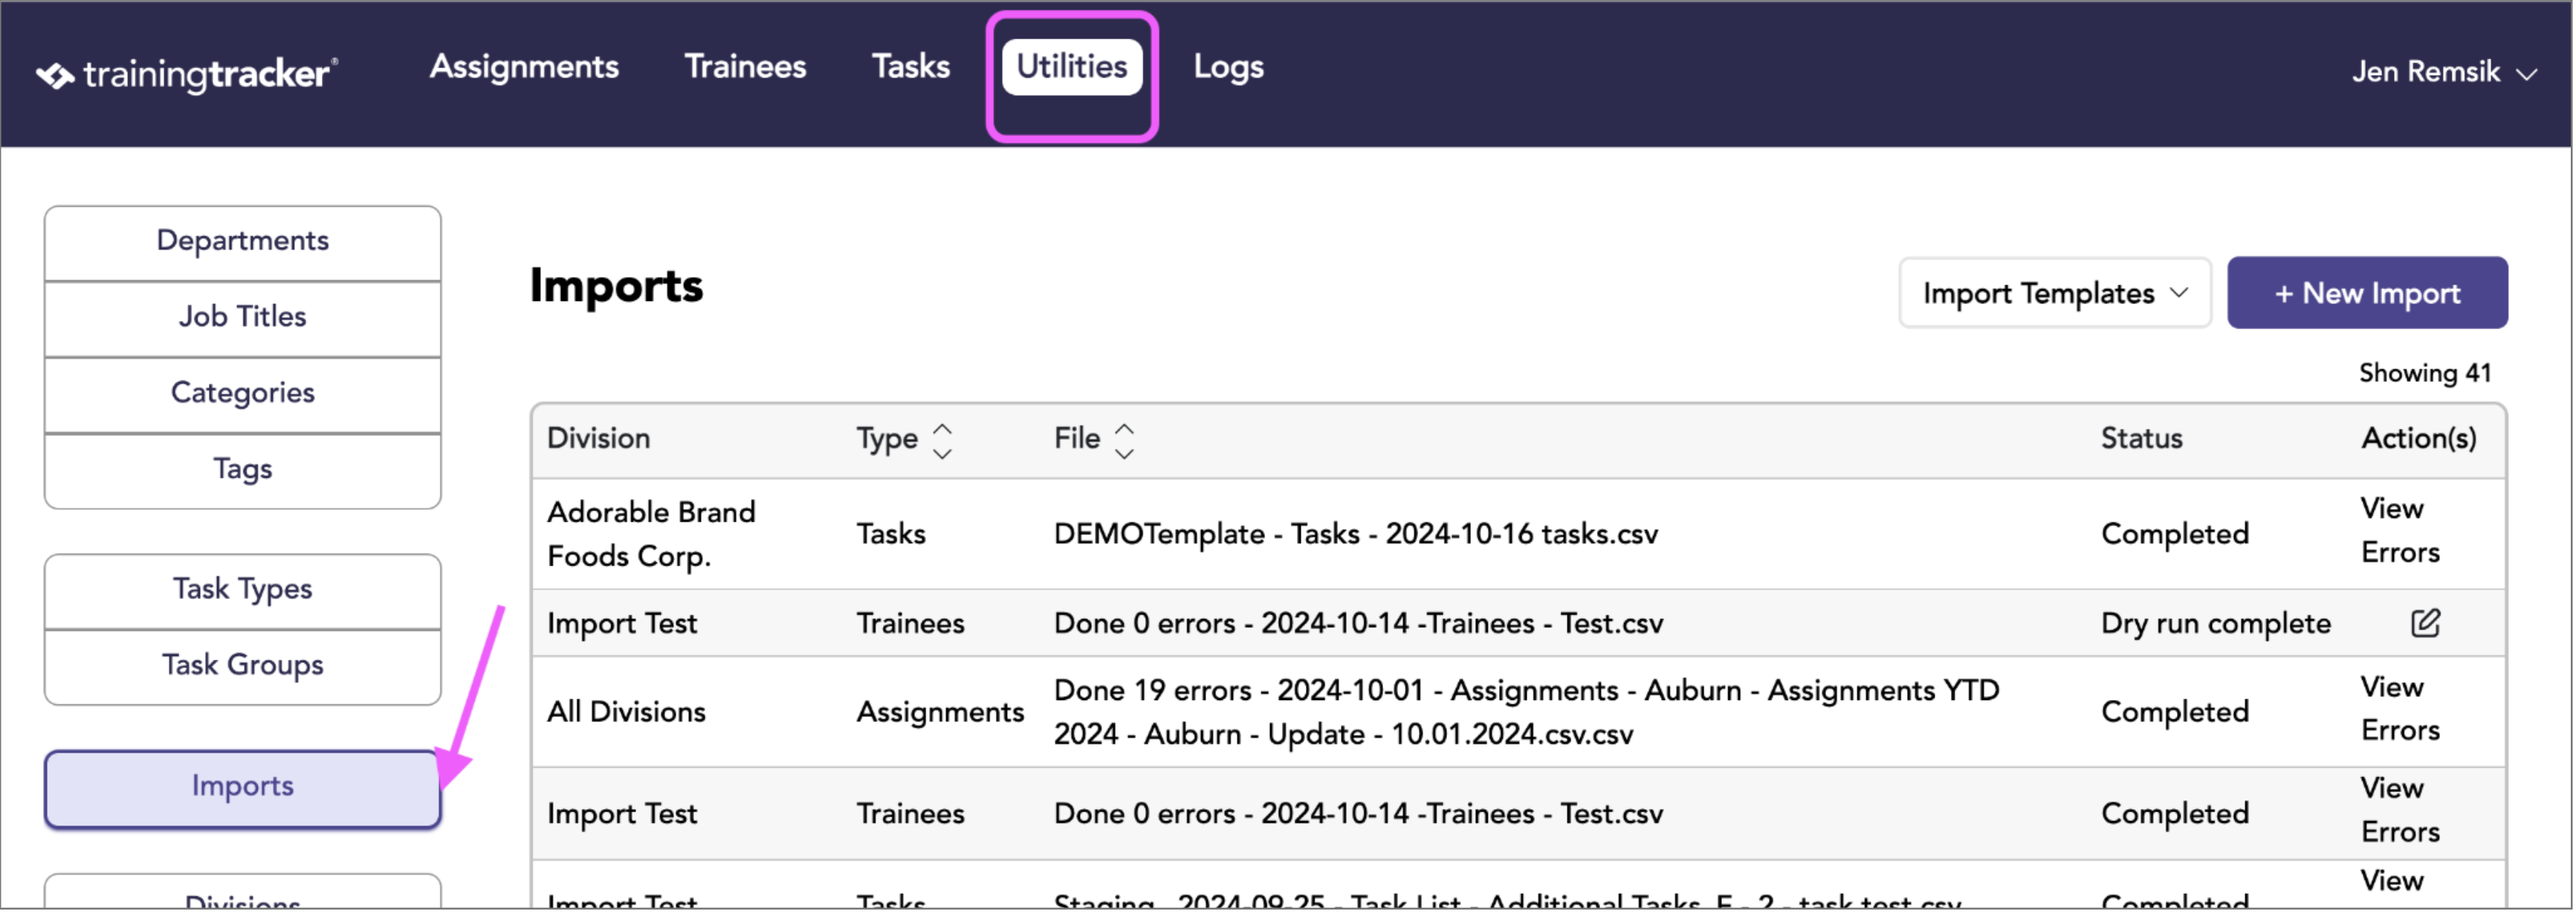Go to the Trainees tab
The image size is (2576, 914).
pos(745,67)
